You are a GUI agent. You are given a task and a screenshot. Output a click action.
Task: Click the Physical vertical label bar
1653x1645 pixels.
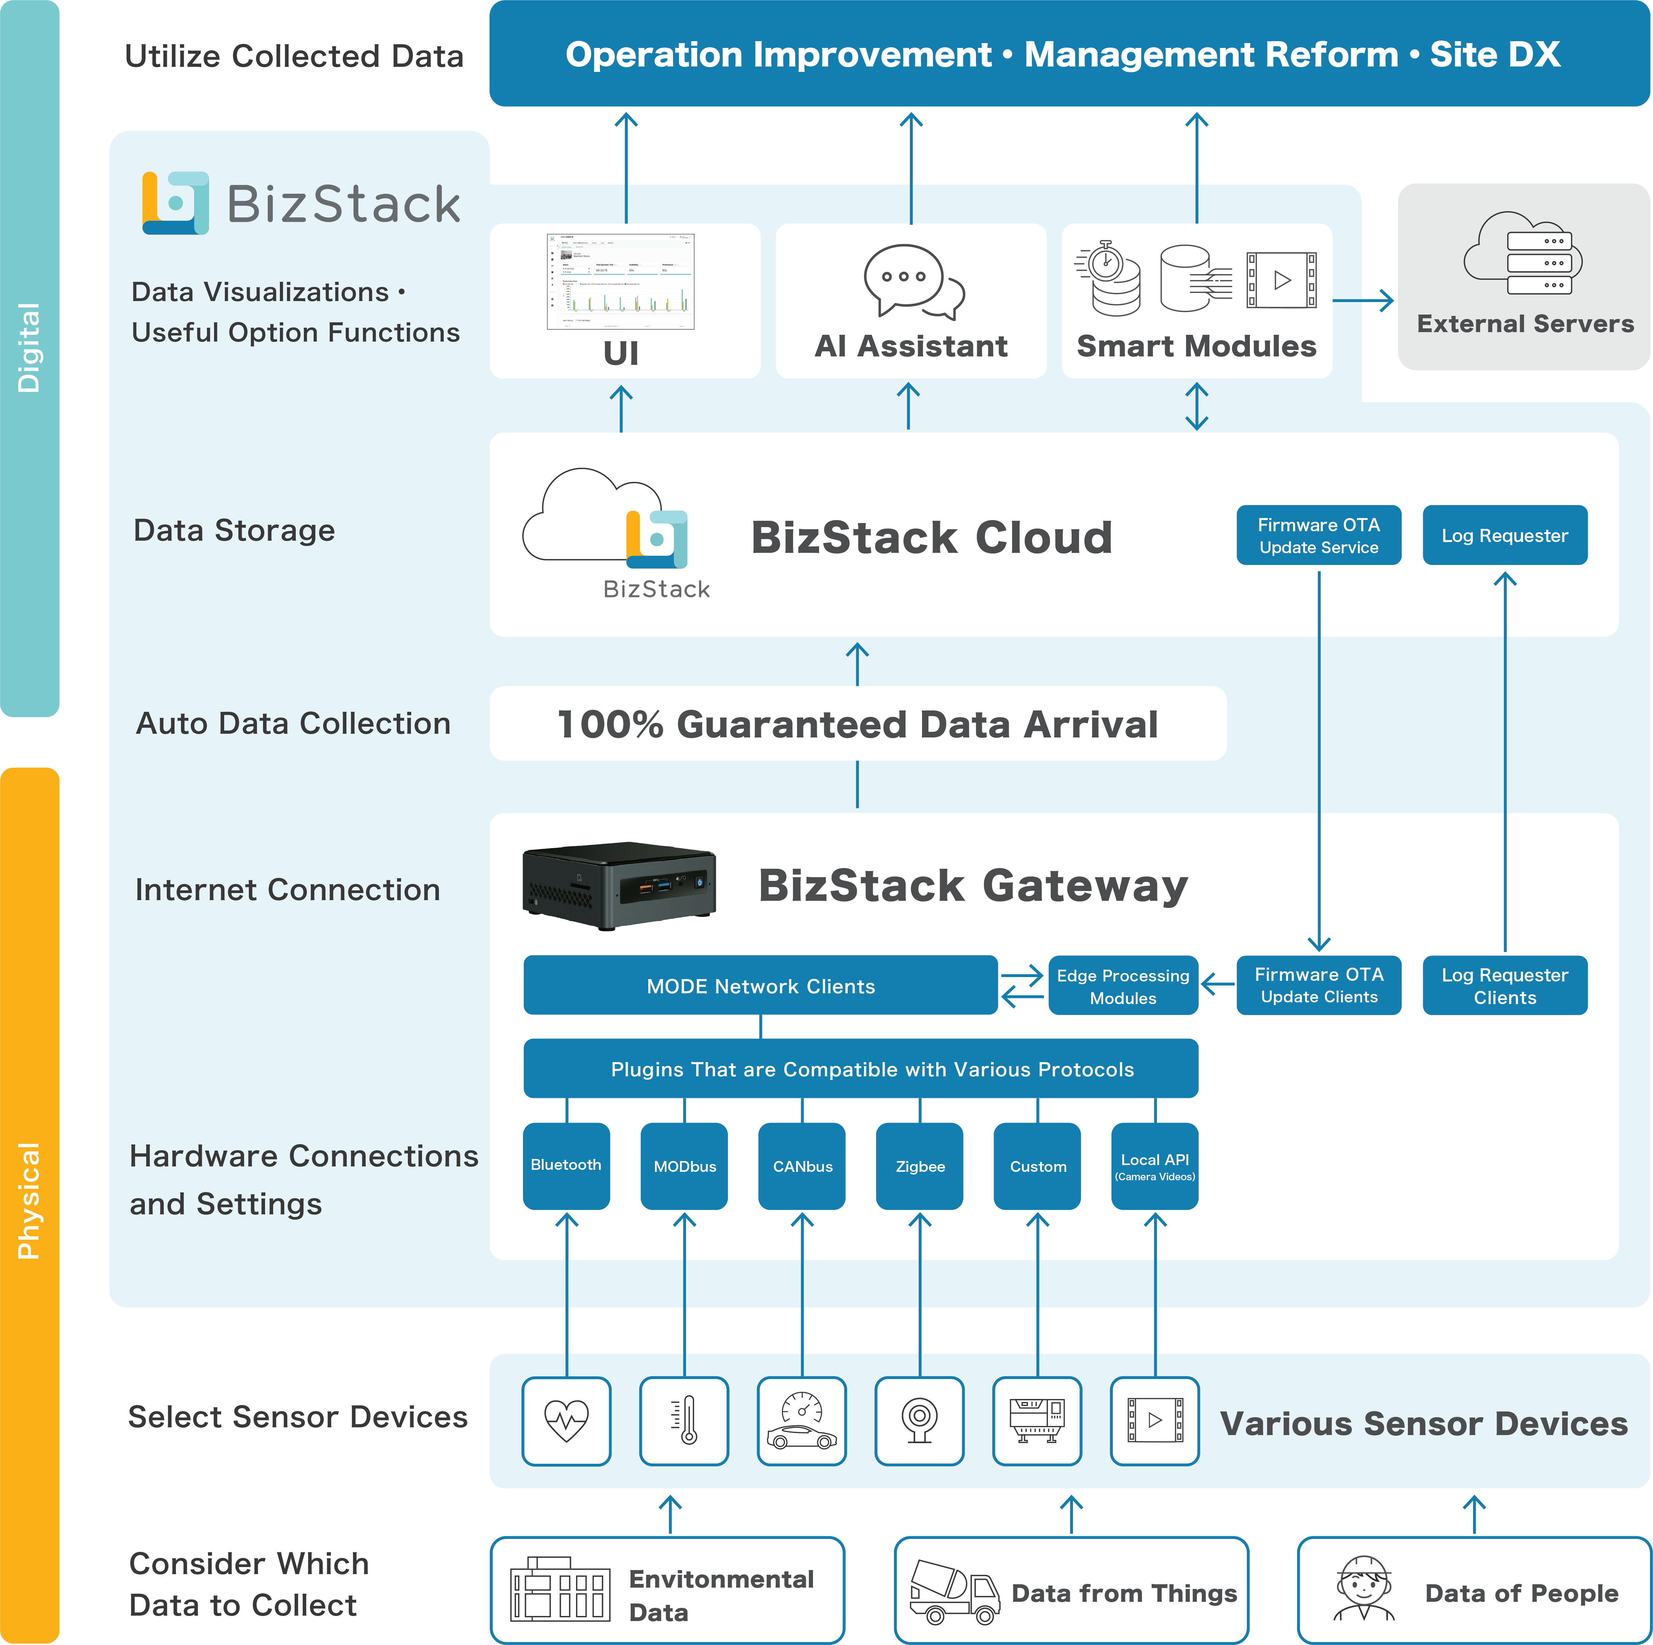point(30,1205)
